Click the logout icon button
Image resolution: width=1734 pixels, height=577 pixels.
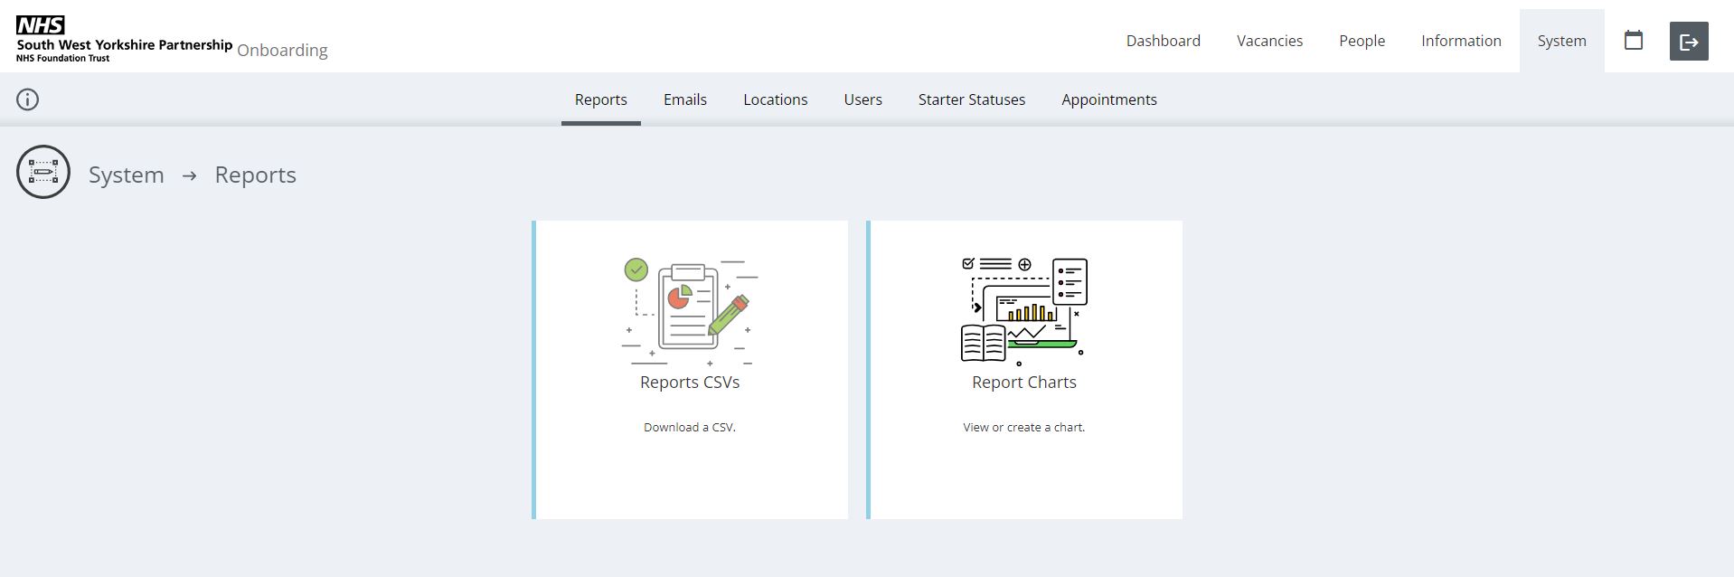pos(1688,42)
